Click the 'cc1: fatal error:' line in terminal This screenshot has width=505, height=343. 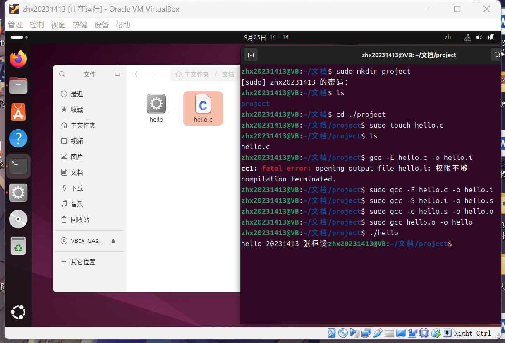pos(354,168)
